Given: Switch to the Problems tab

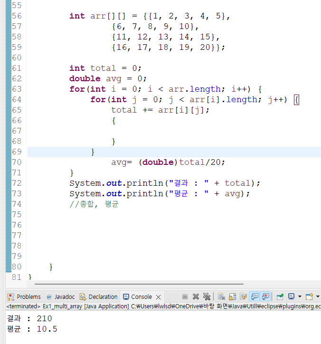Looking at the screenshot, I should pos(24,297).
